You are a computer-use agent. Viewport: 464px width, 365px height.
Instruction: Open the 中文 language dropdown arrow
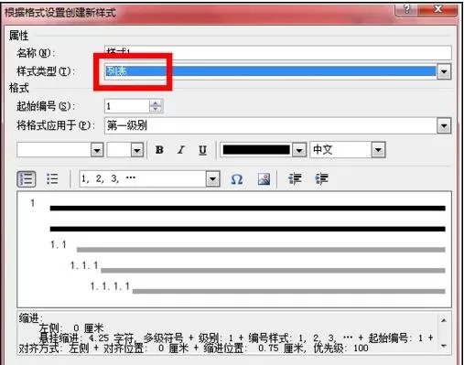(378, 150)
